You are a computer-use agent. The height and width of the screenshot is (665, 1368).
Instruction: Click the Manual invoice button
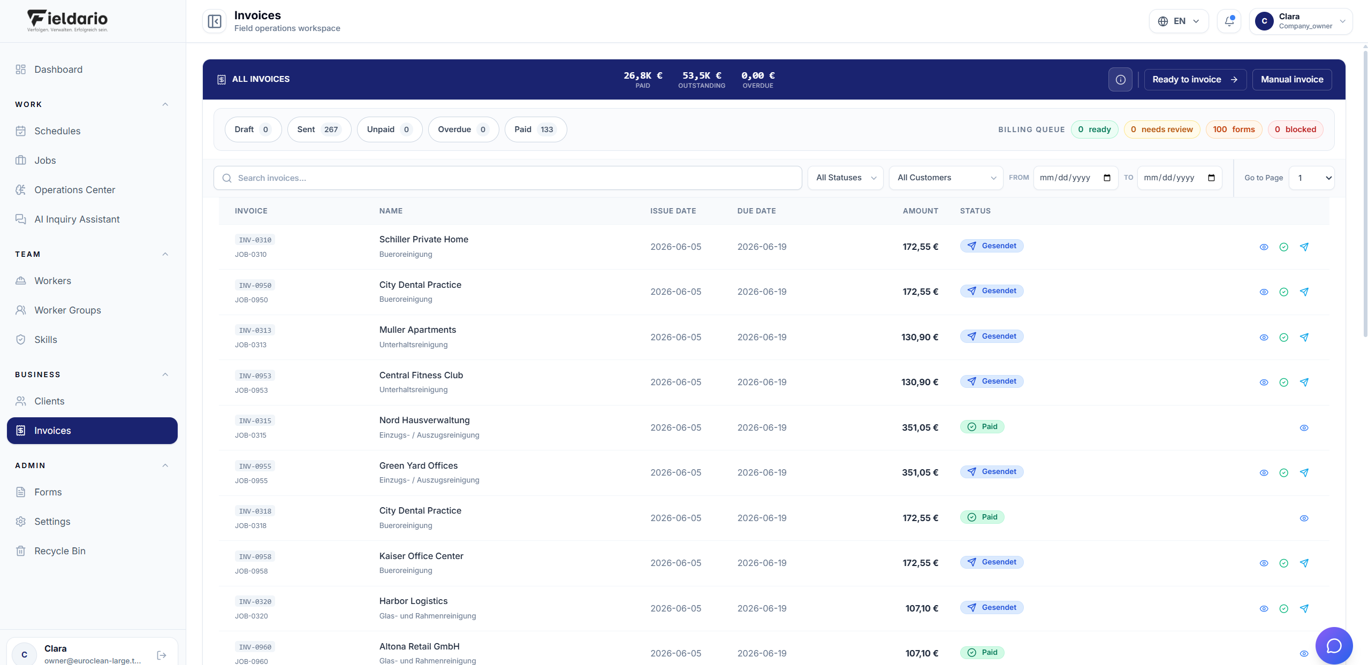[x=1291, y=79]
